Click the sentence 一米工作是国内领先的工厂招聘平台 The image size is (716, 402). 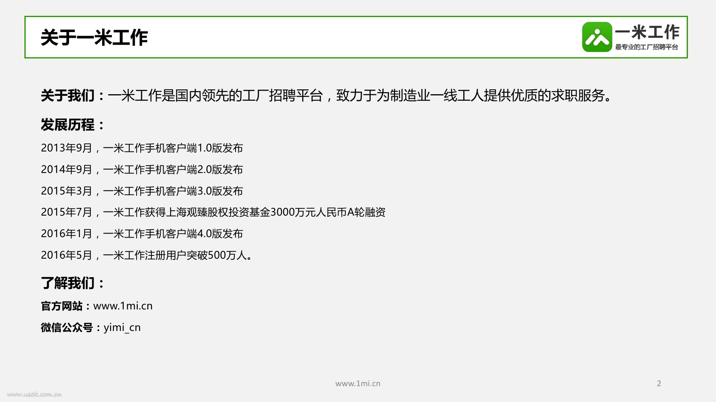click(215, 96)
